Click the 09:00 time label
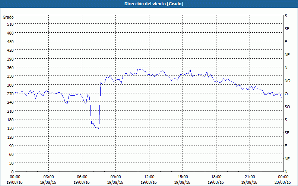The width and height of the screenshot is (298, 186). (x=115, y=177)
